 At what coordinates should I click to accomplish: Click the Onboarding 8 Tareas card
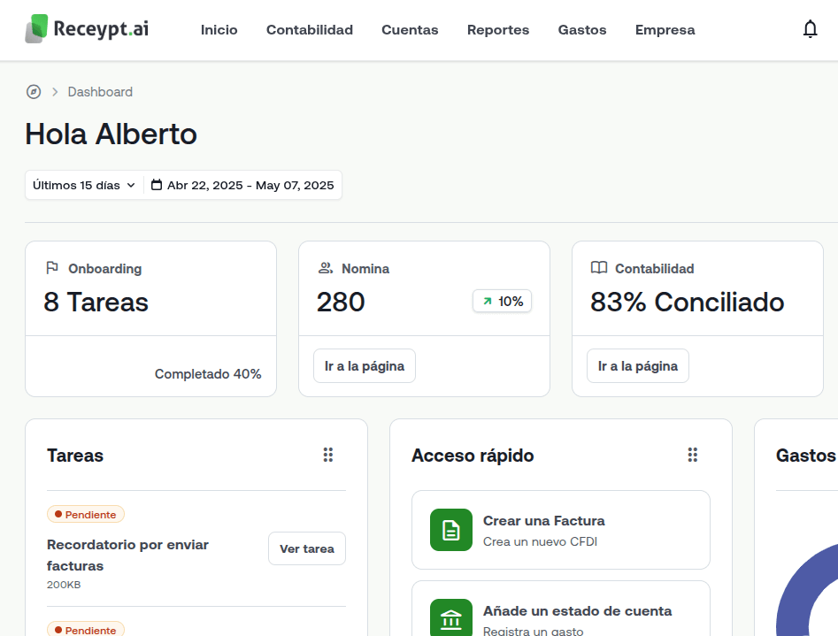tap(150, 318)
